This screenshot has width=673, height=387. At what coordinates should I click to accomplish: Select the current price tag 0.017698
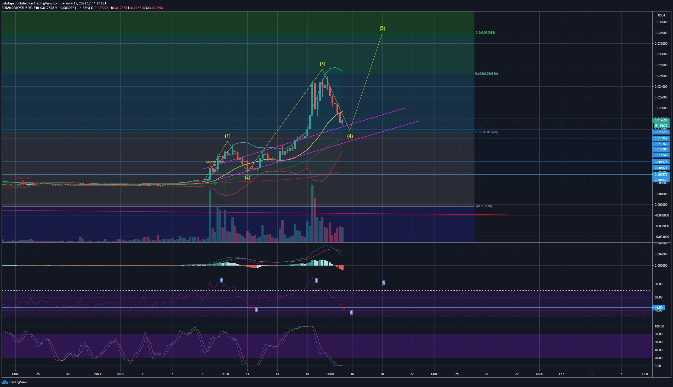[661, 120]
